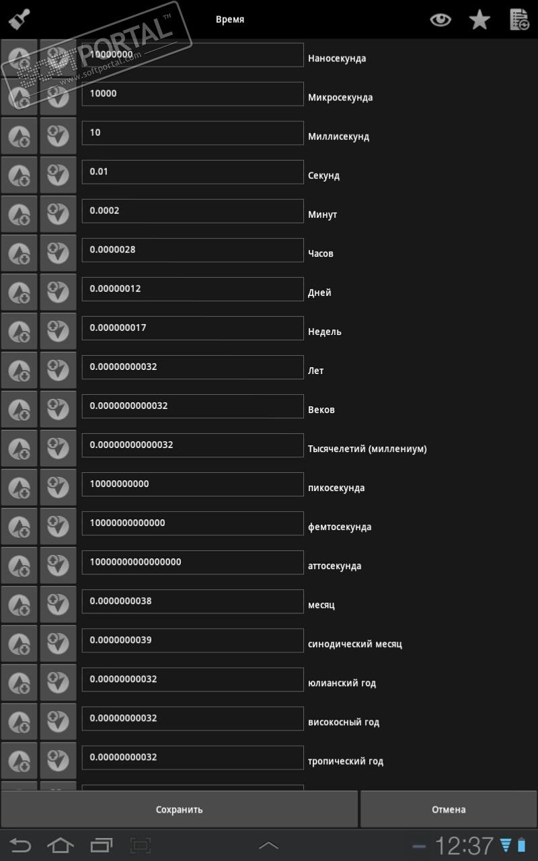Click the up-arrow icon beside Дней
Screen dimensions: 538x861
(19, 293)
